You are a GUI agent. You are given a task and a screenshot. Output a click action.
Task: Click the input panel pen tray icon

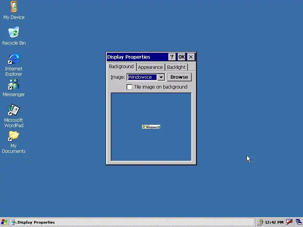(289, 222)
